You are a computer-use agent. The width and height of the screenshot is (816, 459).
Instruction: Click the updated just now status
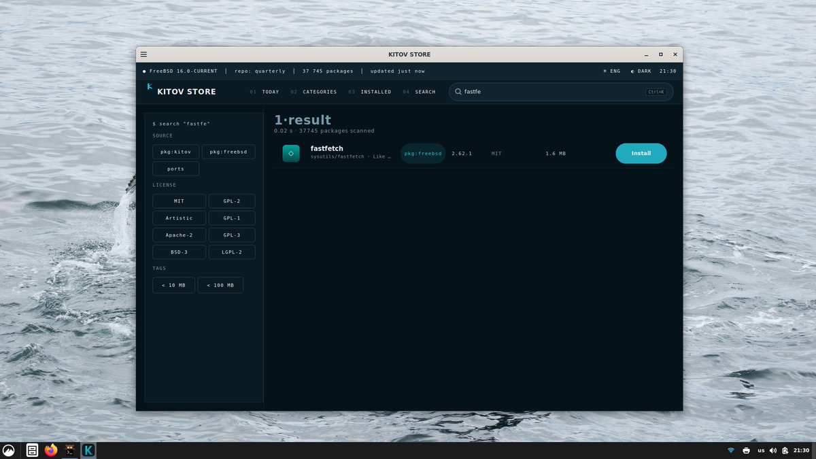click(398, 71)
